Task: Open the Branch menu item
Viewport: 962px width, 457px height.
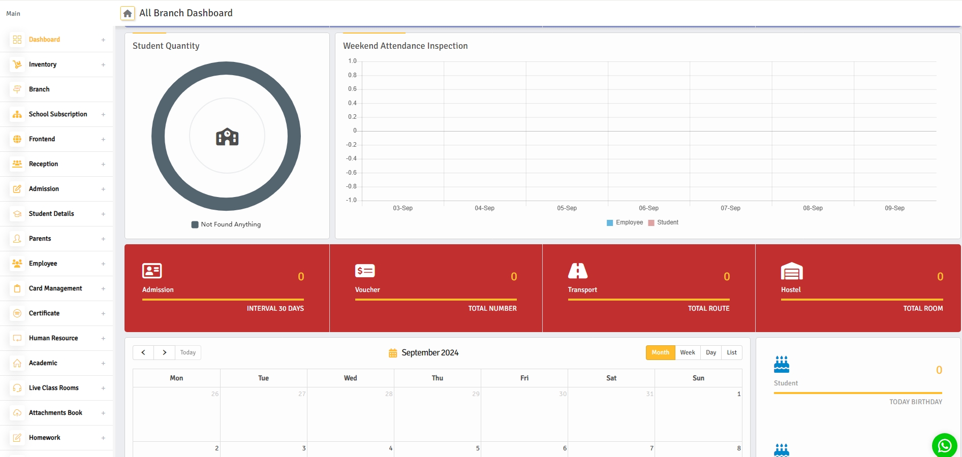Action: click(x=39, y=89)
